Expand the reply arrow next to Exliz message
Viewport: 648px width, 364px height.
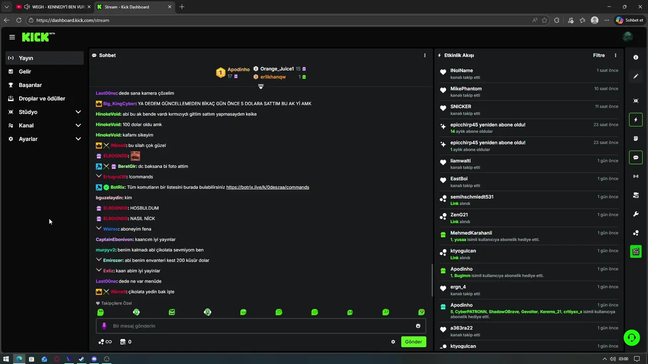[99, 270]
